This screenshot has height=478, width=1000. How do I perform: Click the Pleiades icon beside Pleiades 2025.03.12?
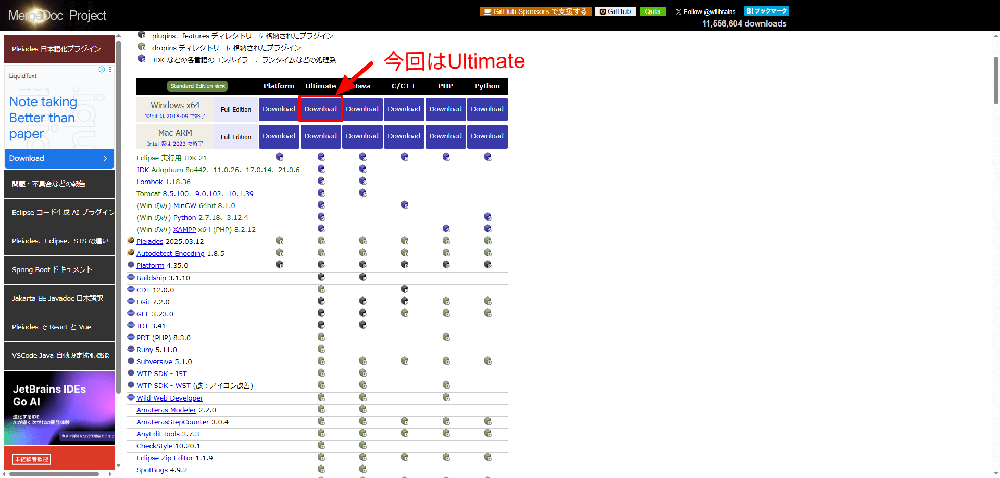tap(131, 241)
